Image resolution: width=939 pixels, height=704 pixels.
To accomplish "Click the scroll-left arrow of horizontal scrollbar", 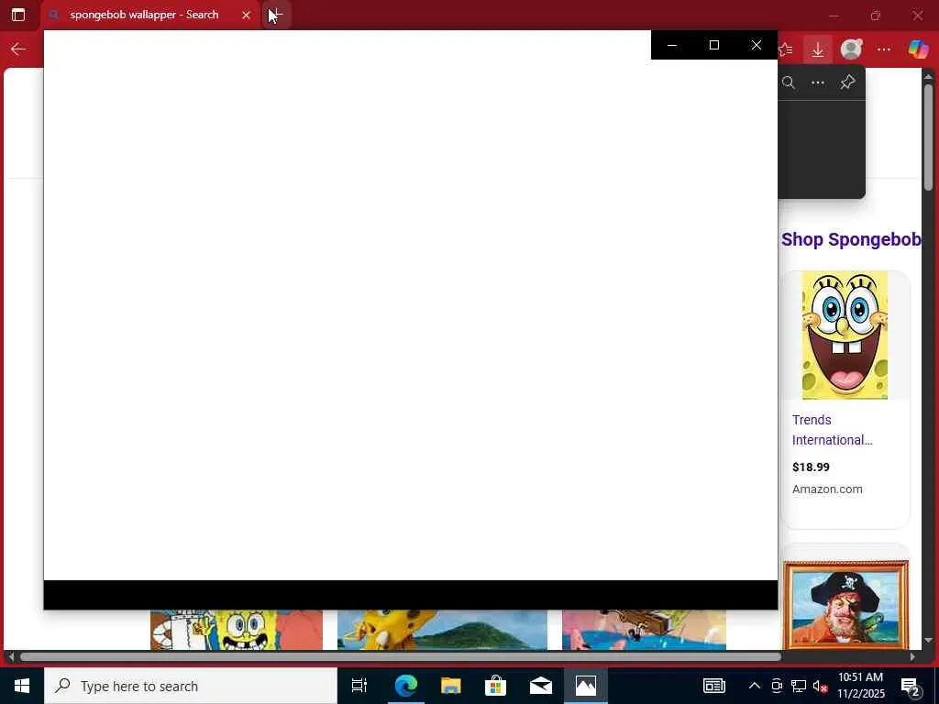I will (10, 656).
